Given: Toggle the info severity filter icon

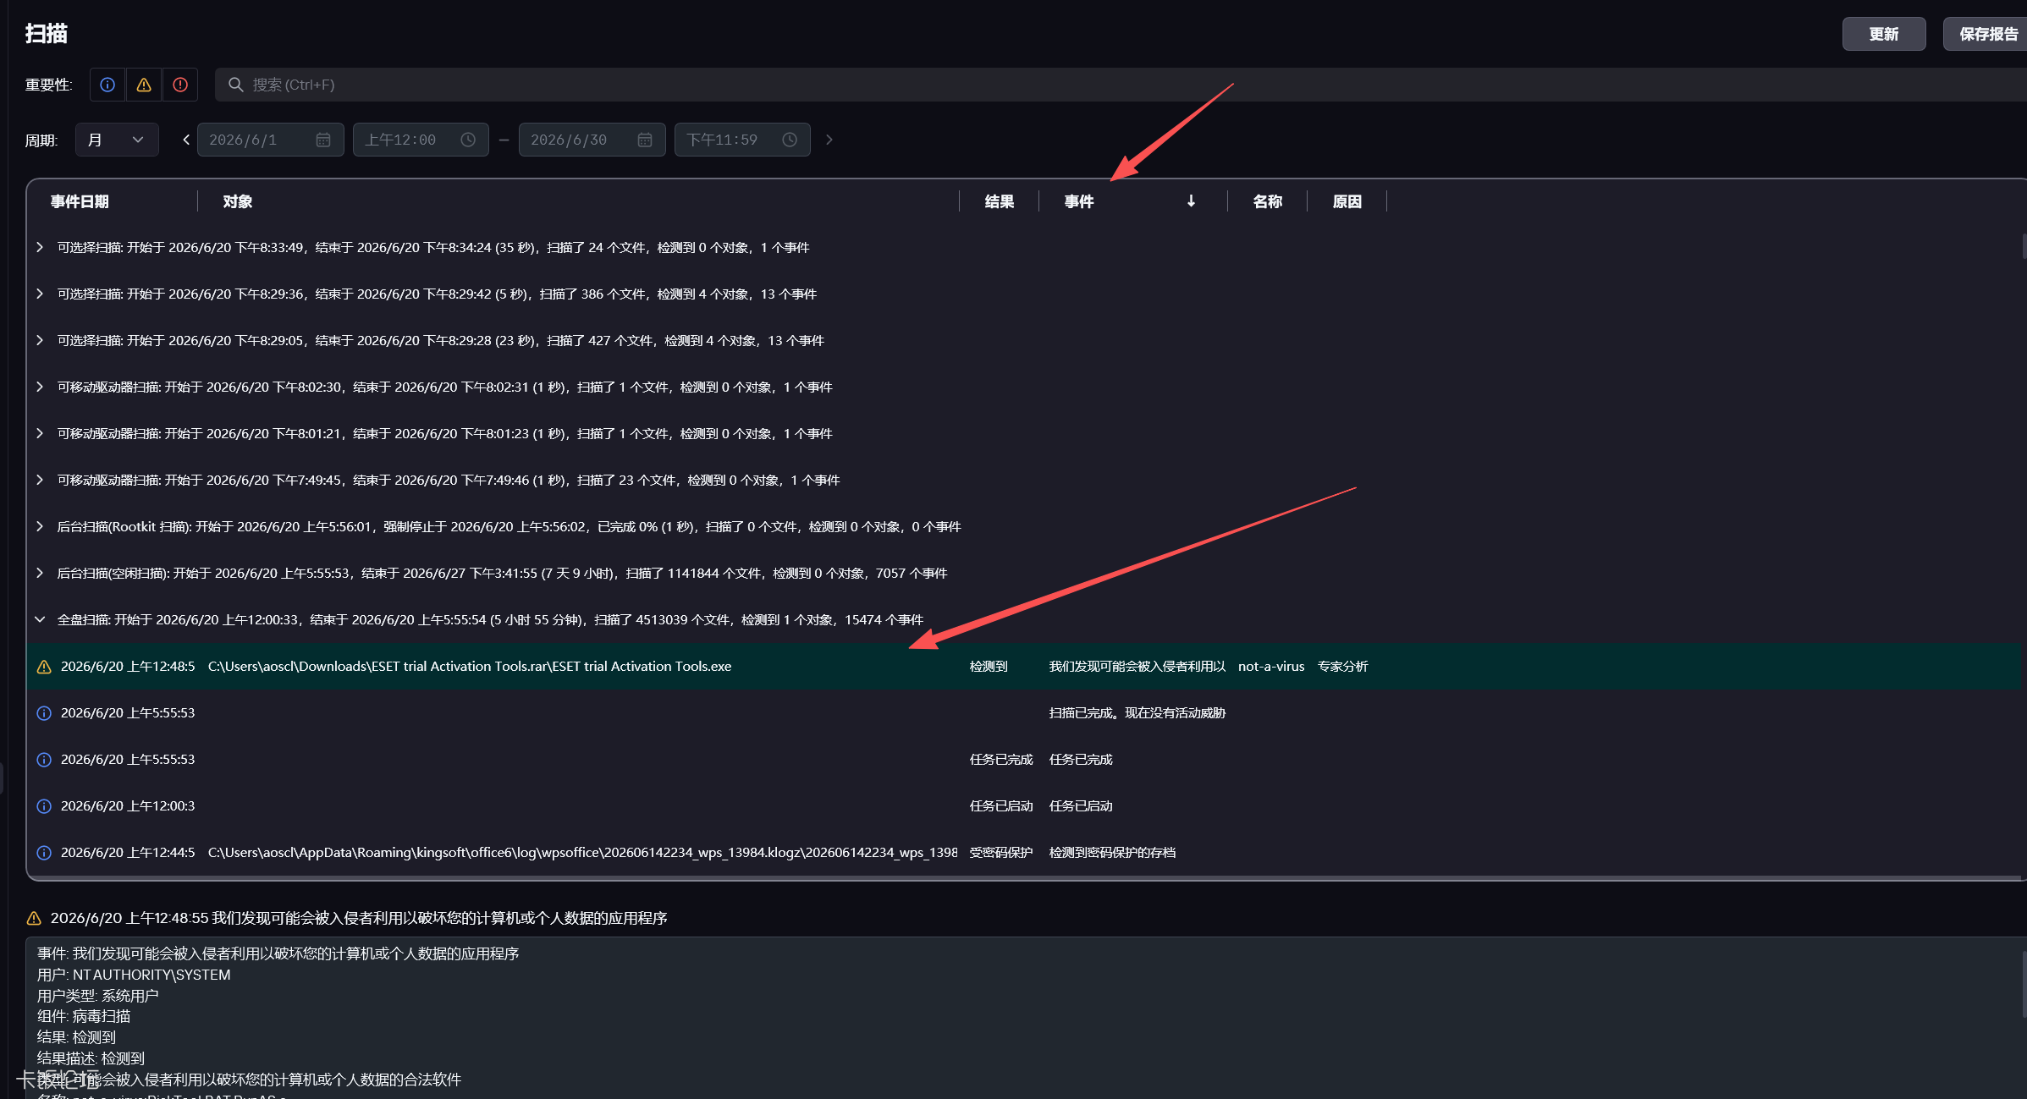Looking at the screenshot, I should (x=107, y=85).
